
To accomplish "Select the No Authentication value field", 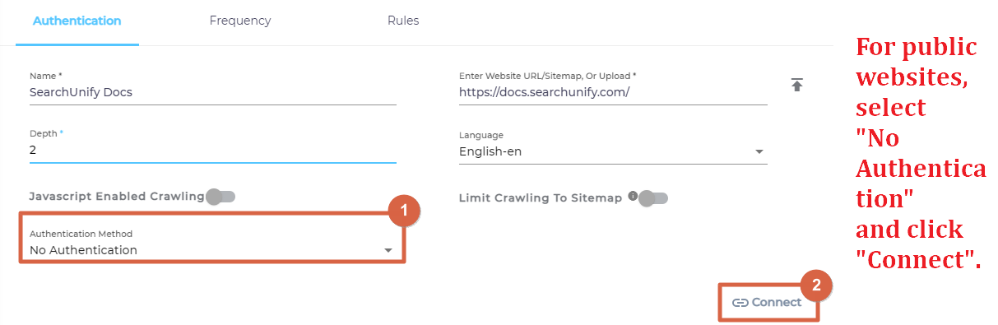I will [212, 250].
